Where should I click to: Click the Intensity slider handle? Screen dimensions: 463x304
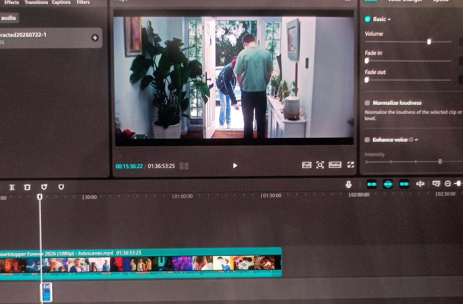(440, 162)
